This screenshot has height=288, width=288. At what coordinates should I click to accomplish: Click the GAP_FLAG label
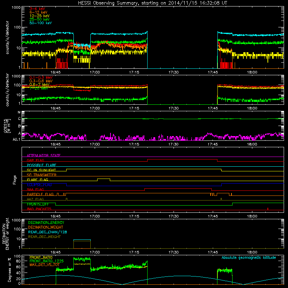click(35, 160)
